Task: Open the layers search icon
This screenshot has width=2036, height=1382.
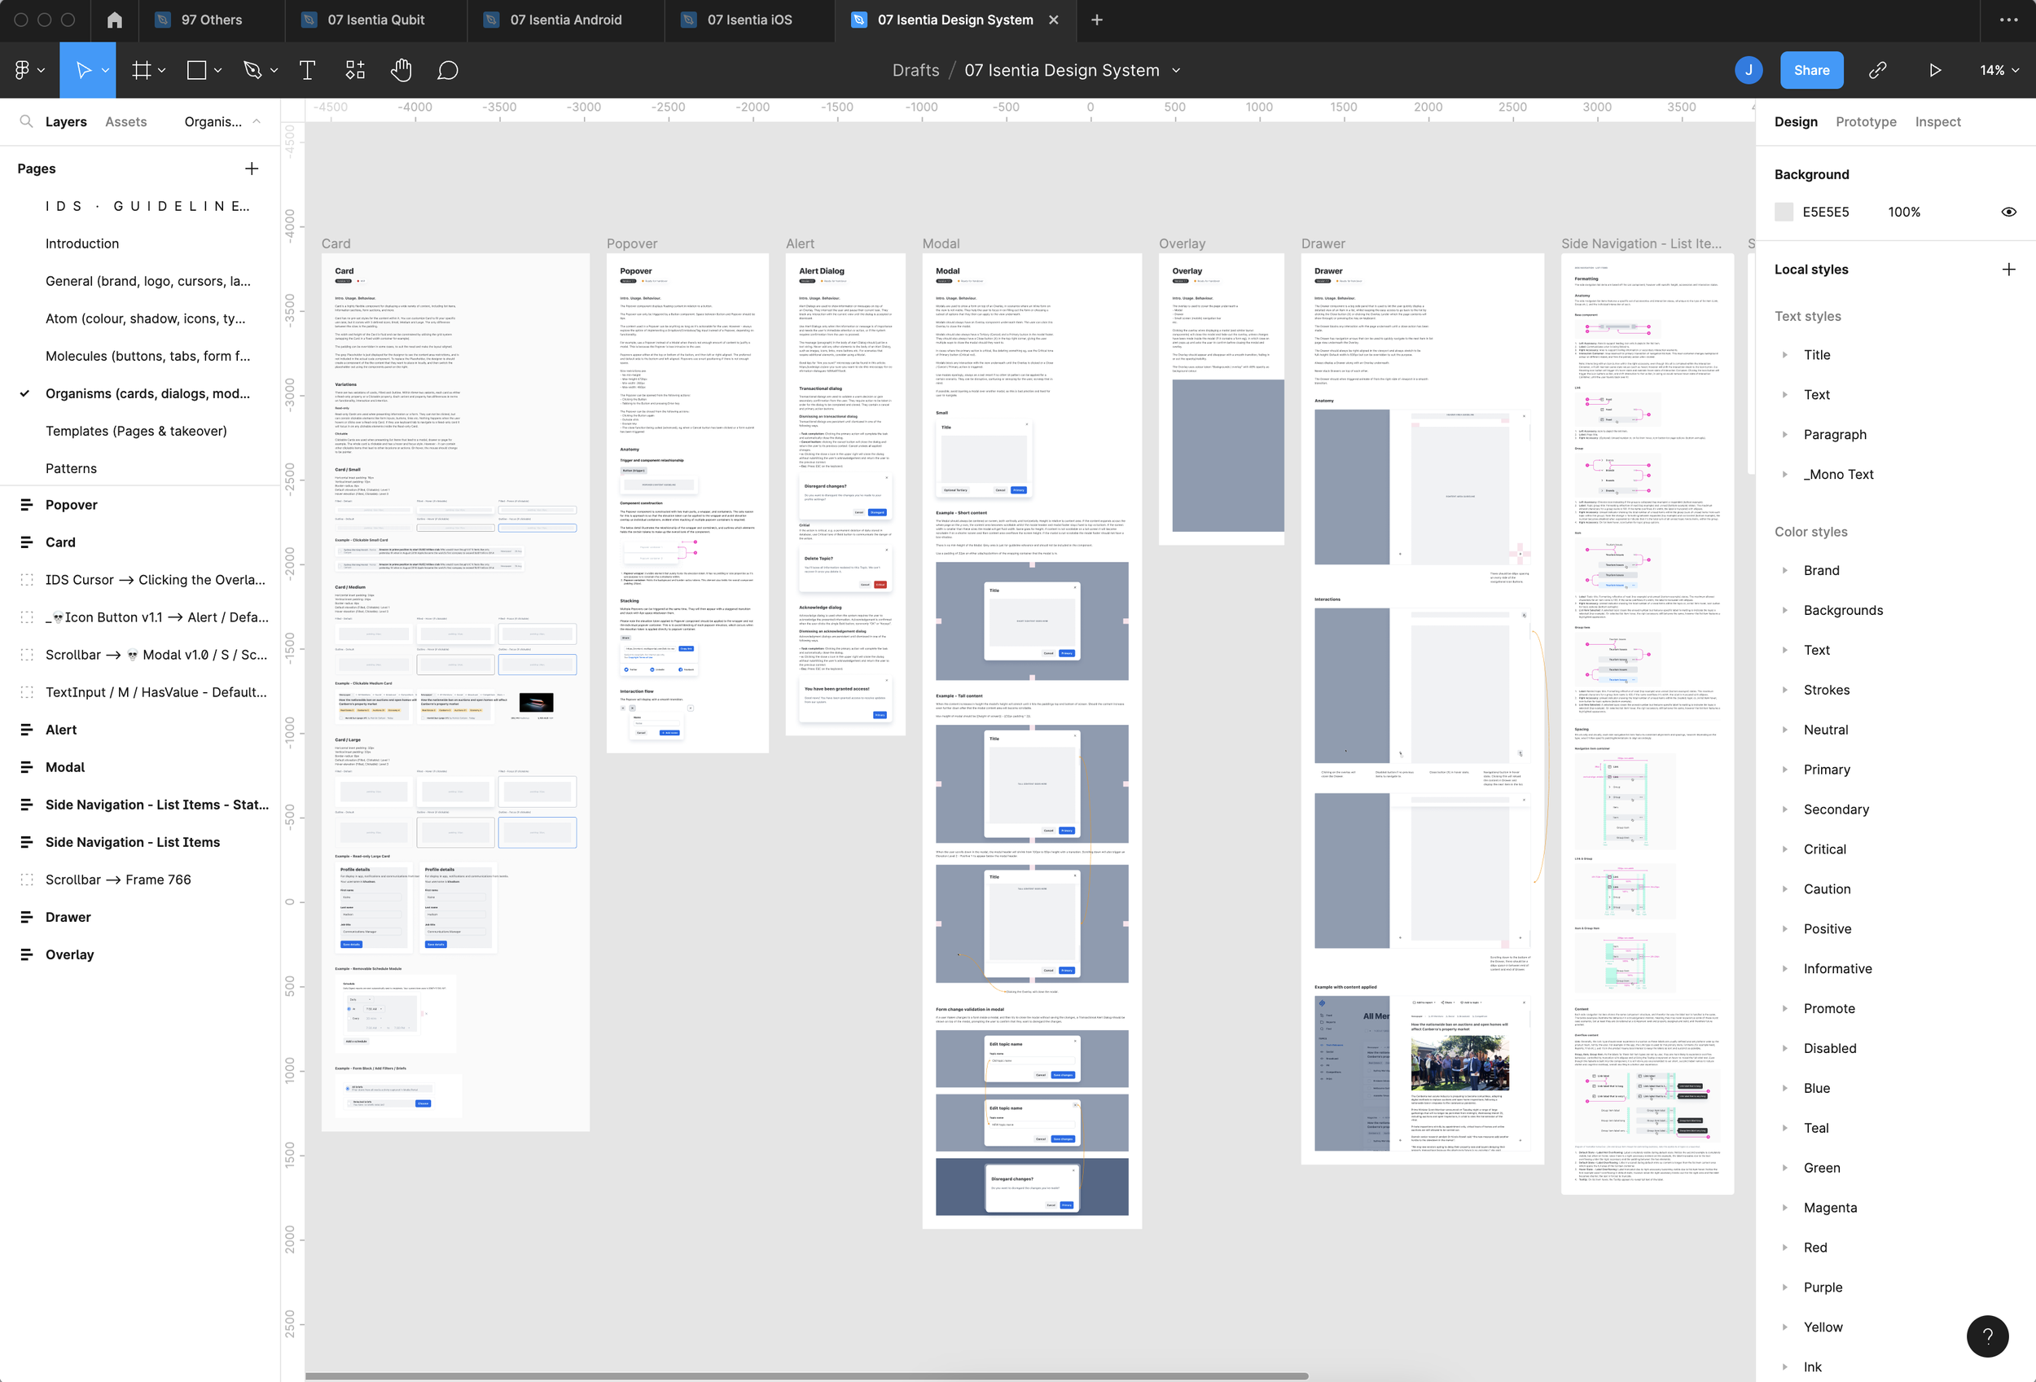Action: pyautogui.click(x=26, y=121)
